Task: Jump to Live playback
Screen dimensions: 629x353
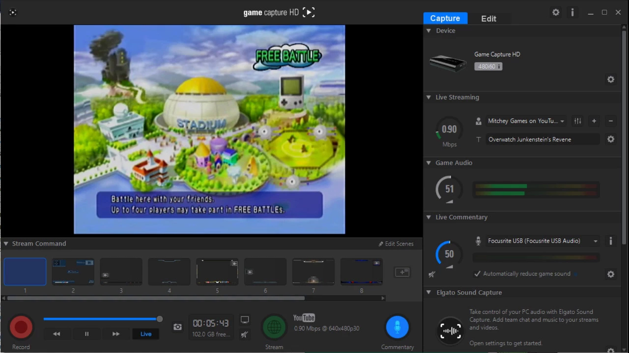Action: click(146, 334)
